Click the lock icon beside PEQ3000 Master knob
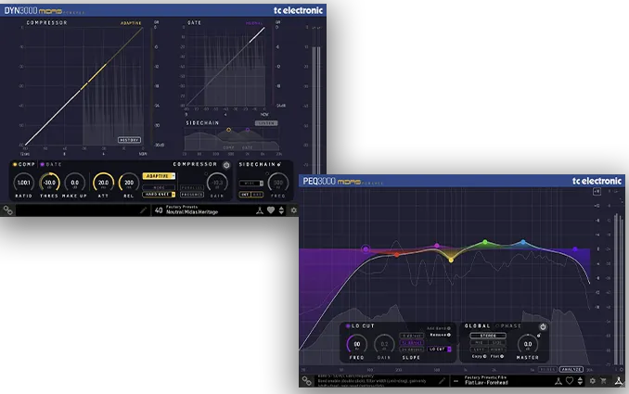 [539, 335]
